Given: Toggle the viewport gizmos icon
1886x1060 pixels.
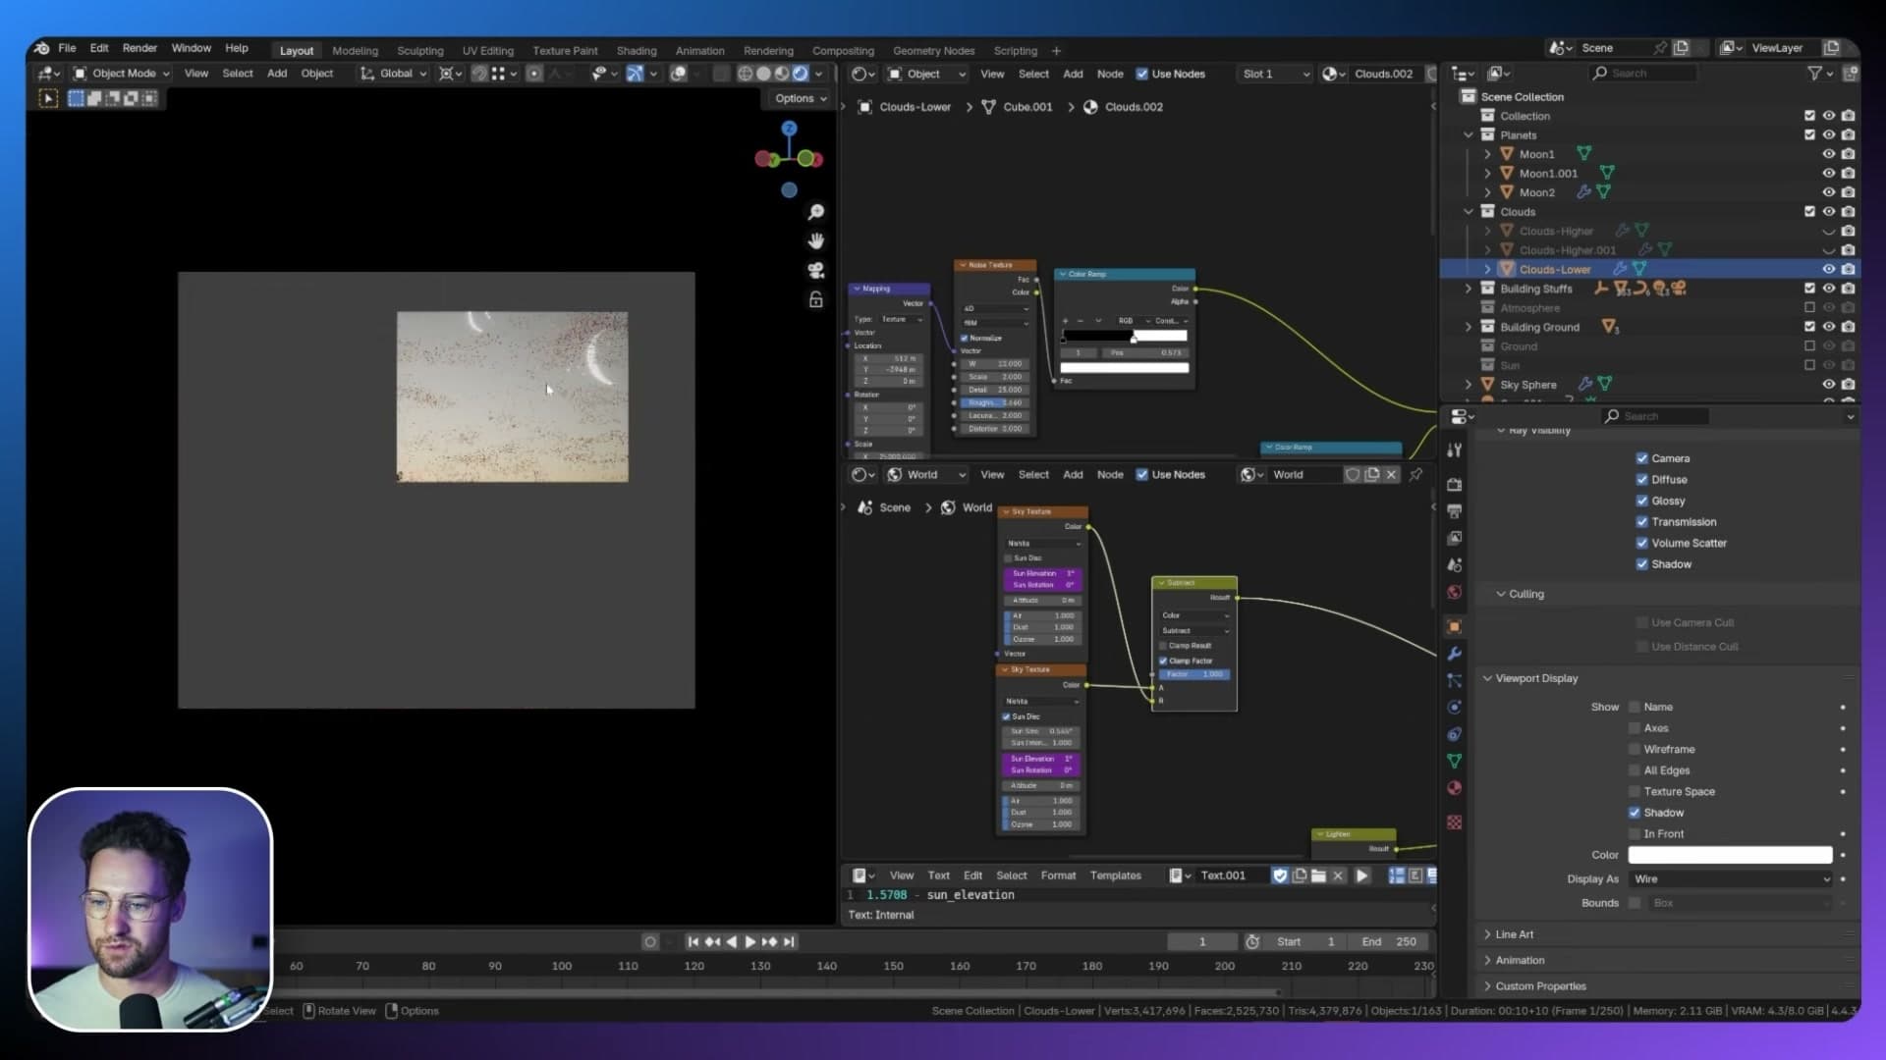Looking at the screenshot, I should click(635, 74).
